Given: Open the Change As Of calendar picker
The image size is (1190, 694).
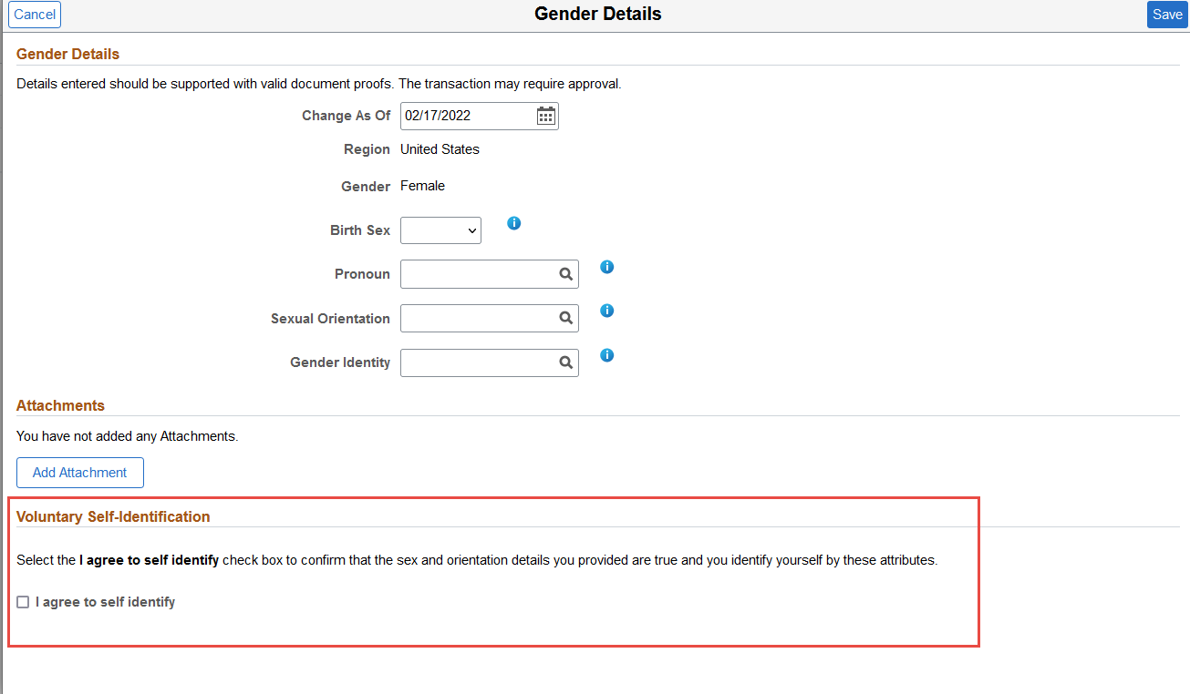Looking at the screenshot, I should 545,116.
